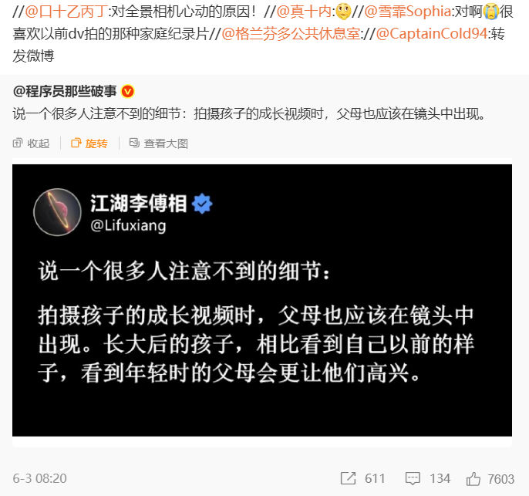Open comments via the speech bubble icon
Image resolution: width=529 pixels, height=496 pixels.
click(x=413, y=478)
